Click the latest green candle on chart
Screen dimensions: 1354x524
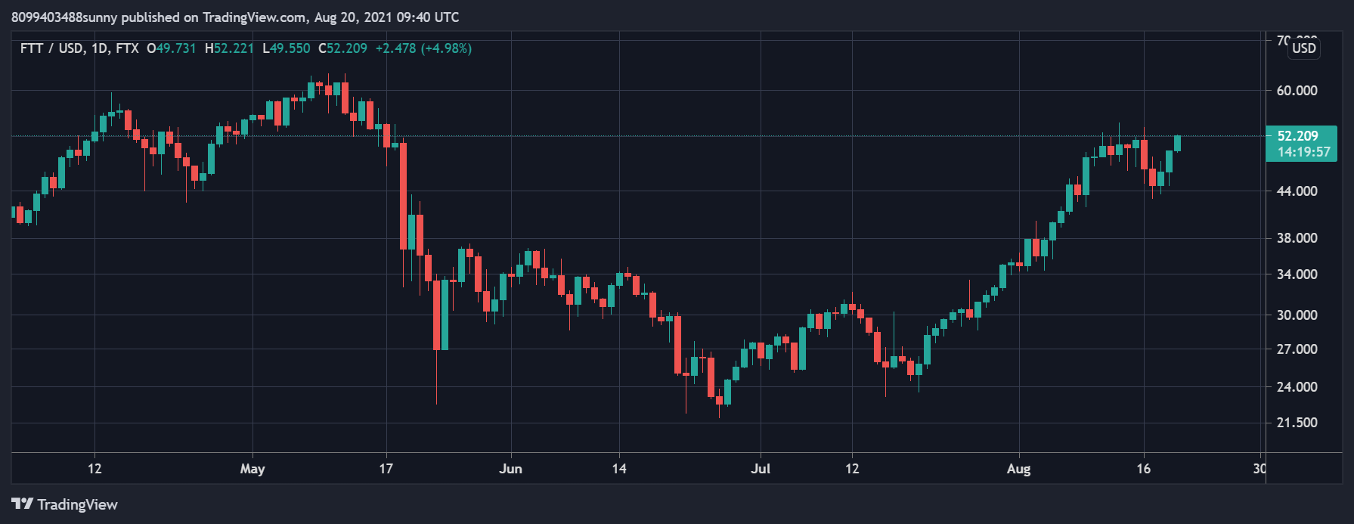[1177, 144]
